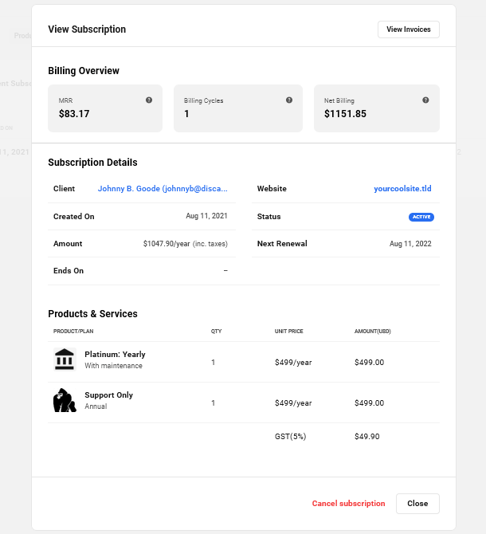Click the Billing Cycles help icon
The height and width of the screenshot is (534, 486).
(289, 100)
